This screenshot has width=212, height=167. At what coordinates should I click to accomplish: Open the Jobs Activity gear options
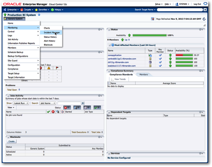pyautogui.click(x=100, y=96)
